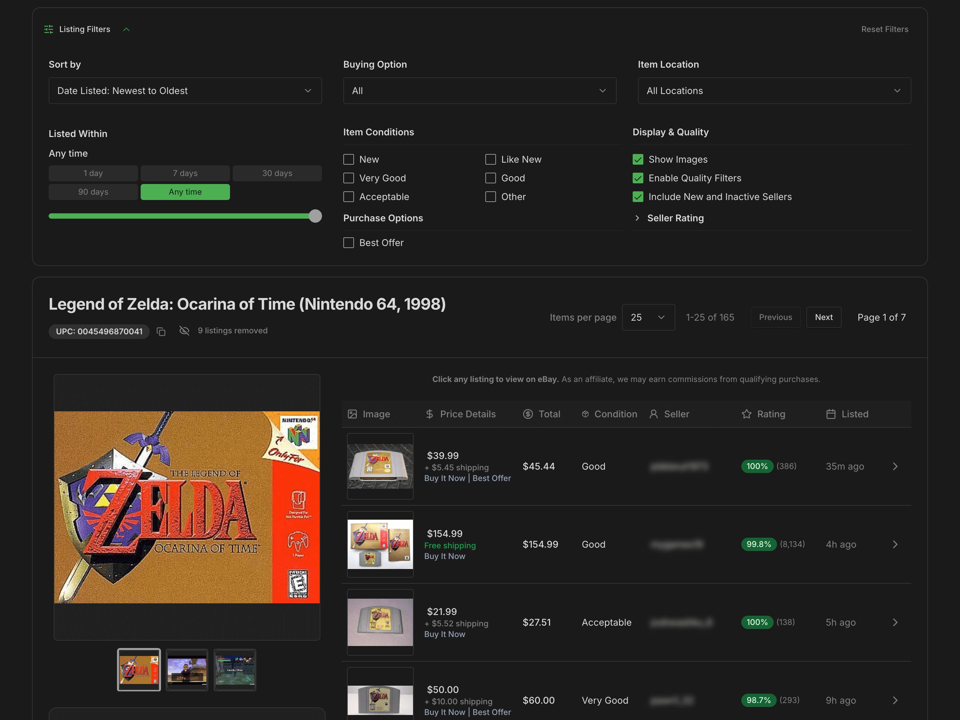Check the 'Like New' condition checkbox
The image size is (960, 720).
[490, 159]
